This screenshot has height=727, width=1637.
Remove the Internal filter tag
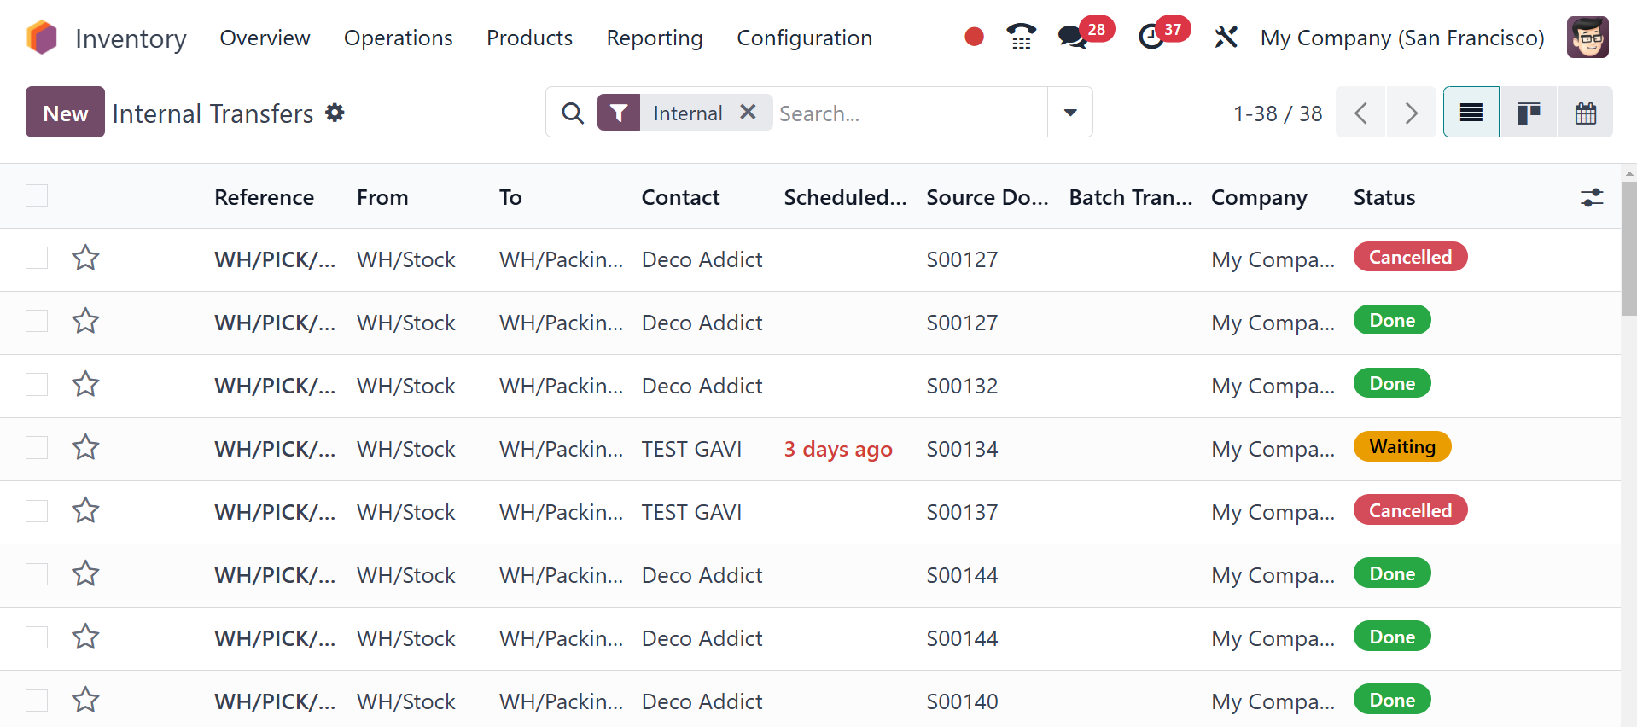(x=748, y=113)
